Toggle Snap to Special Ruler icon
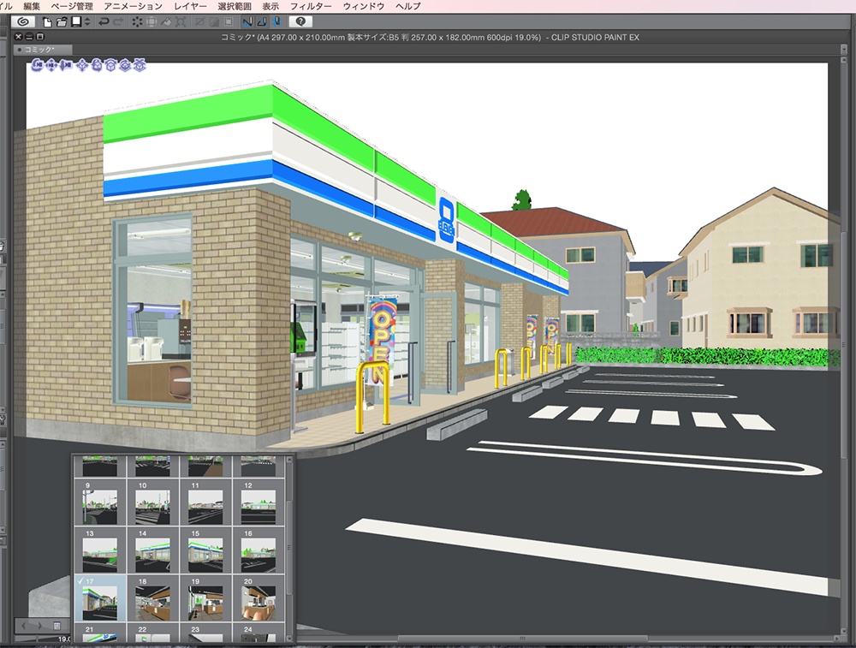 click(x=262, y=22)
